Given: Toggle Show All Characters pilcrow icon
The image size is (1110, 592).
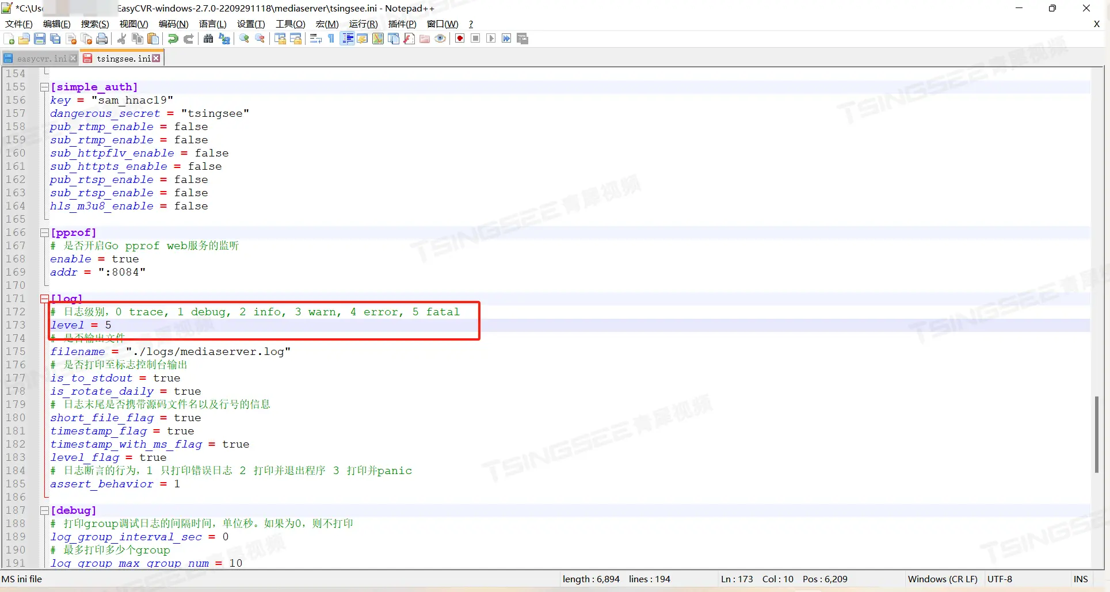Looking at the screenshot, I should point(331,39).
